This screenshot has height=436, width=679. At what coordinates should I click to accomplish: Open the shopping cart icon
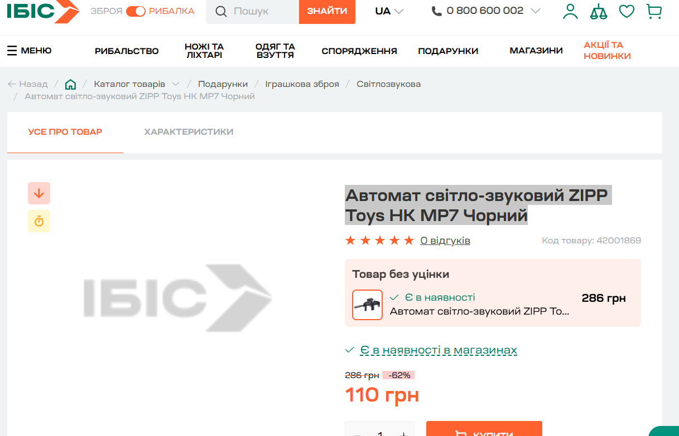pos(654,11)
